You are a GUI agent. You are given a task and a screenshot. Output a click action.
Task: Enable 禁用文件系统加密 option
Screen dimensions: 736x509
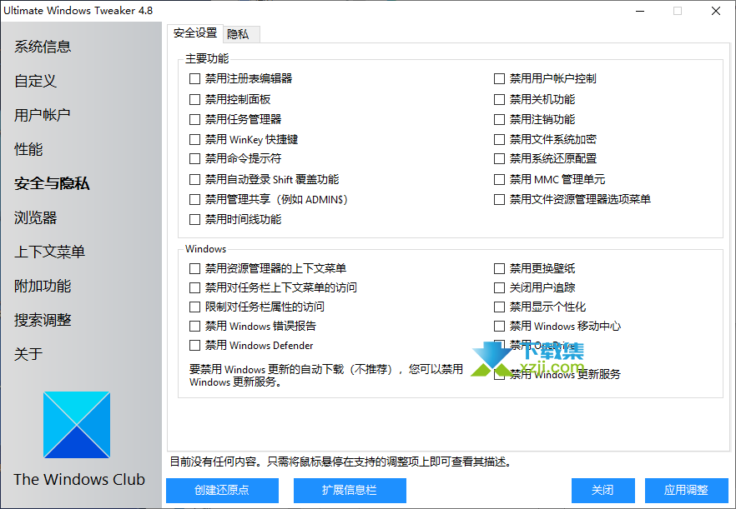(499, 139)
